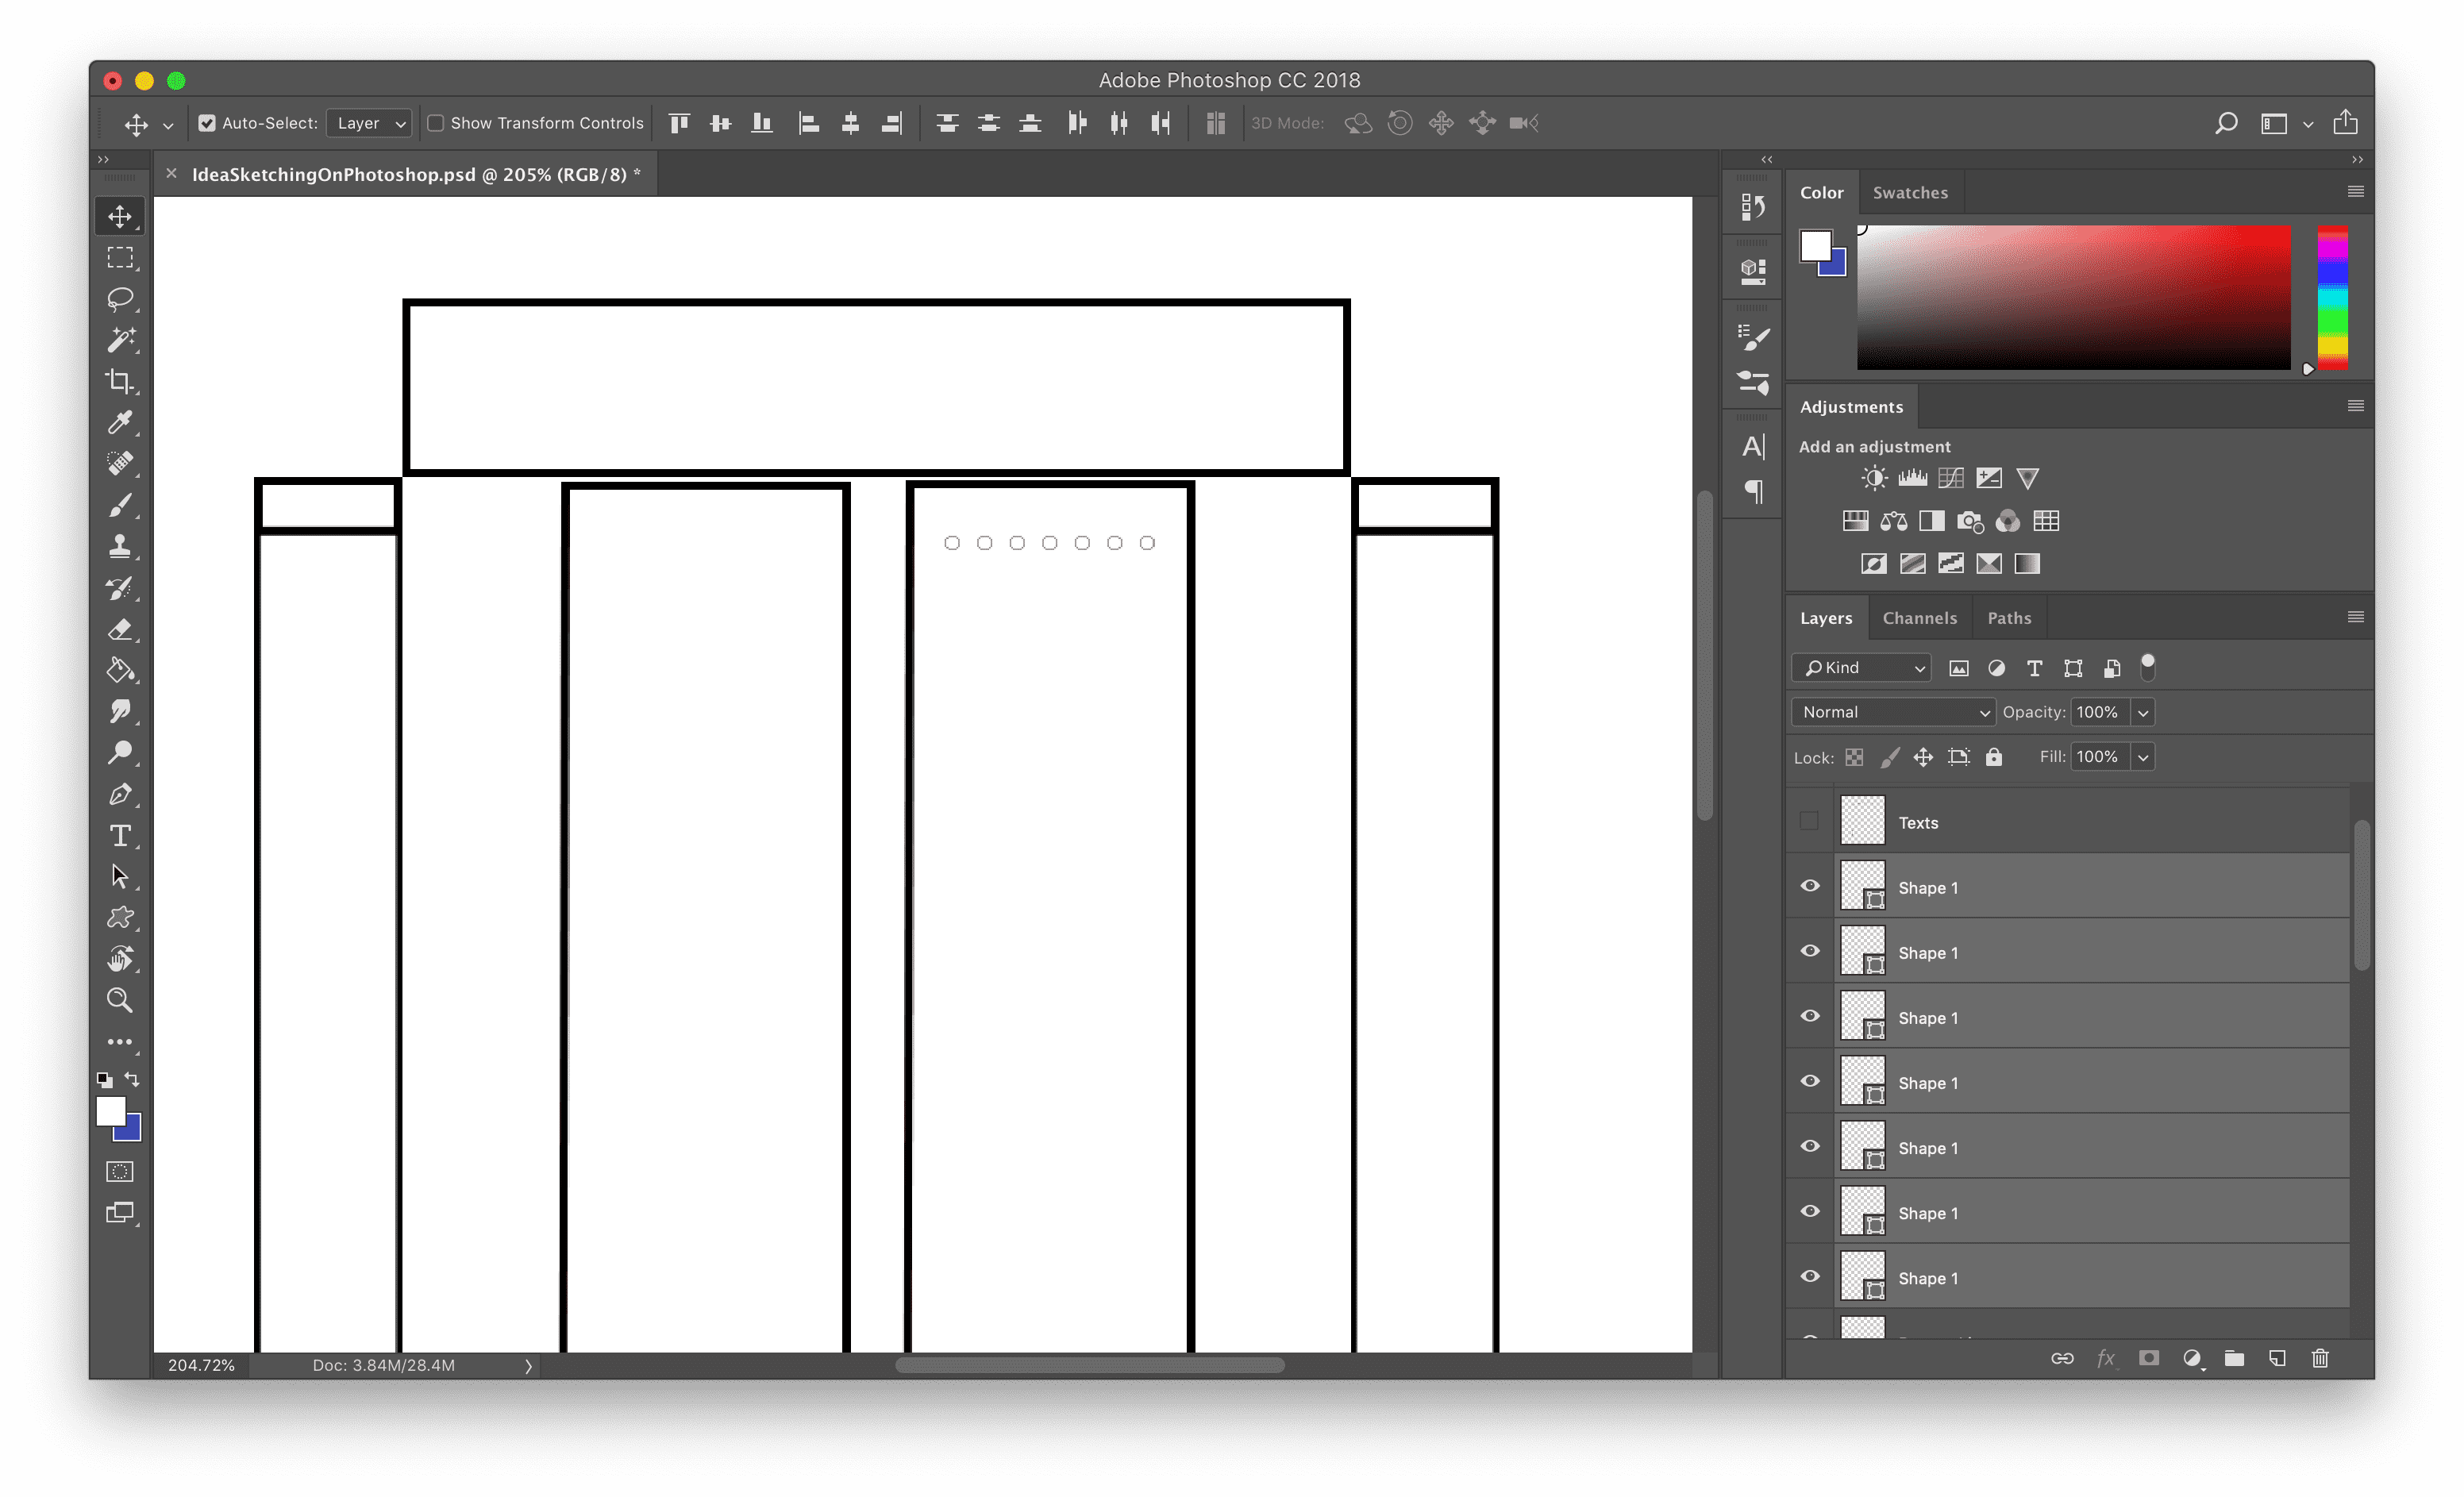
Task: Hide the third Shape 1 layer
Action: [x=1810, y=1016]
